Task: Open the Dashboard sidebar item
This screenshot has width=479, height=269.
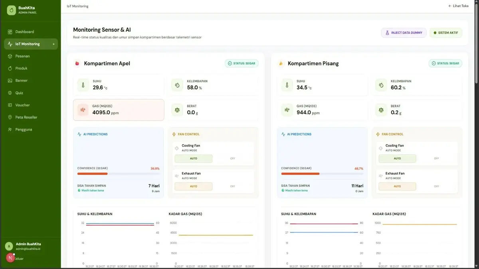Action: 31,32
